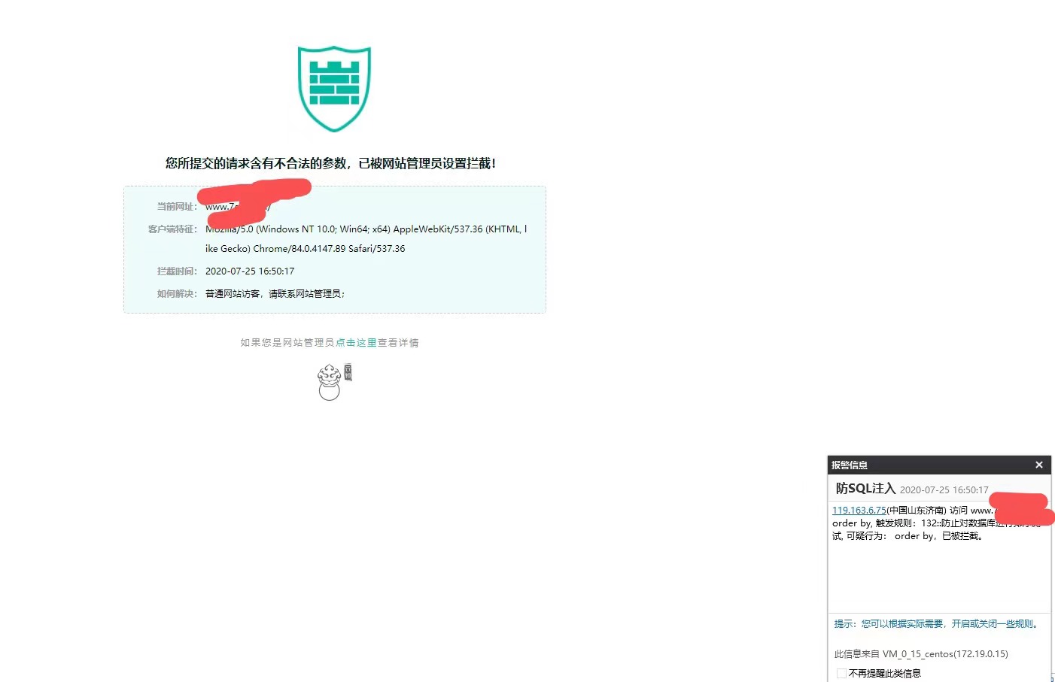Close the 报警信息 alert popup
1055x682 pixels.
pos(1038,465)
